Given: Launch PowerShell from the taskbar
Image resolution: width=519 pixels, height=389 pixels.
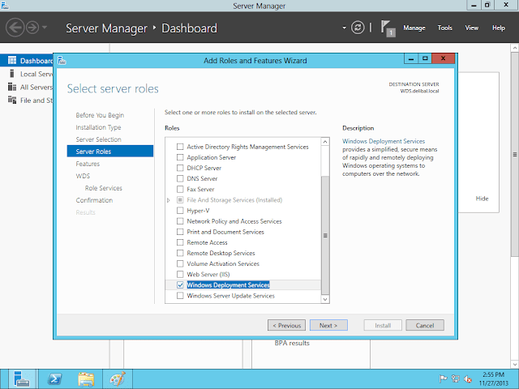Looking at the screenshot, I should point(54,378).
